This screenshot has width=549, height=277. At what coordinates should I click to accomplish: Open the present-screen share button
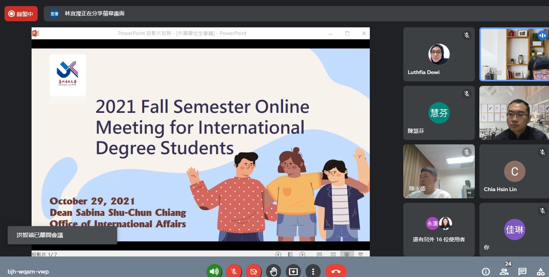(293, 271)
